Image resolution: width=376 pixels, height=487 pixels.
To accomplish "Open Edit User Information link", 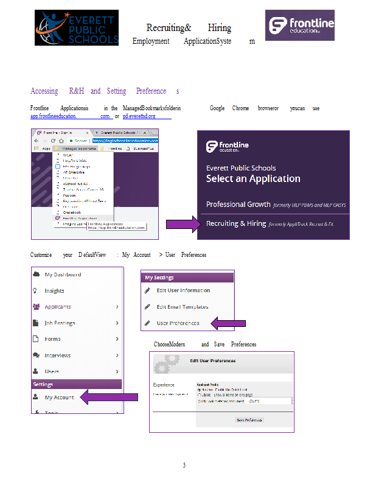I will point(183,290).
